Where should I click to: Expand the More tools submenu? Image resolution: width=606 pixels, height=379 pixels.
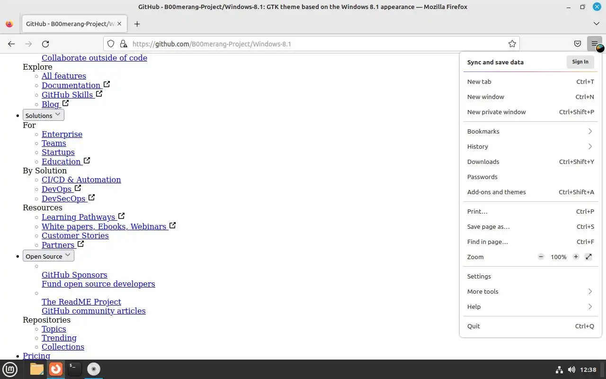[x=530, y=291]
